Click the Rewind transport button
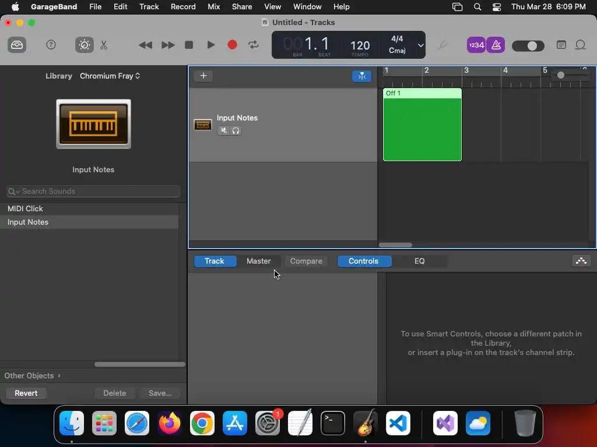The width and height of the screenshot is (597, 447). (145, 45)
